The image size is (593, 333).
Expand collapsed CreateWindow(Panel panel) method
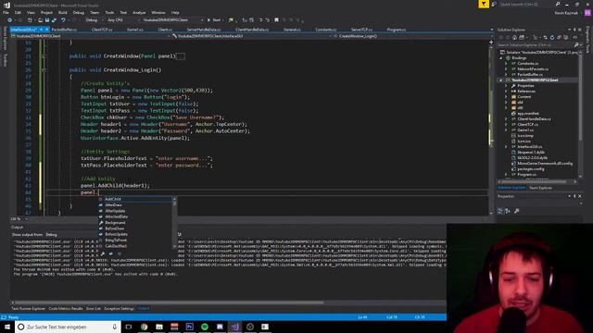44,56
